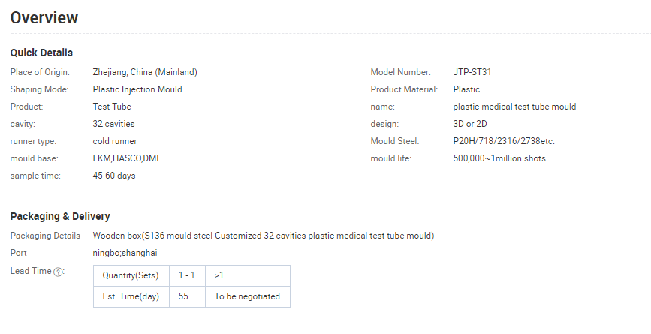Click the LKM,HASCO,DME mould base value
The width and height of the screenshot is (651, 334).
[x=126, y=158]
